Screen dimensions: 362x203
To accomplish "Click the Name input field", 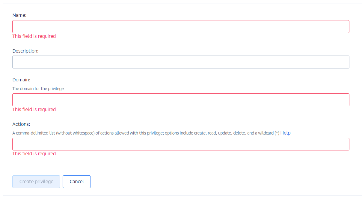I will click(x=181, y=27).
